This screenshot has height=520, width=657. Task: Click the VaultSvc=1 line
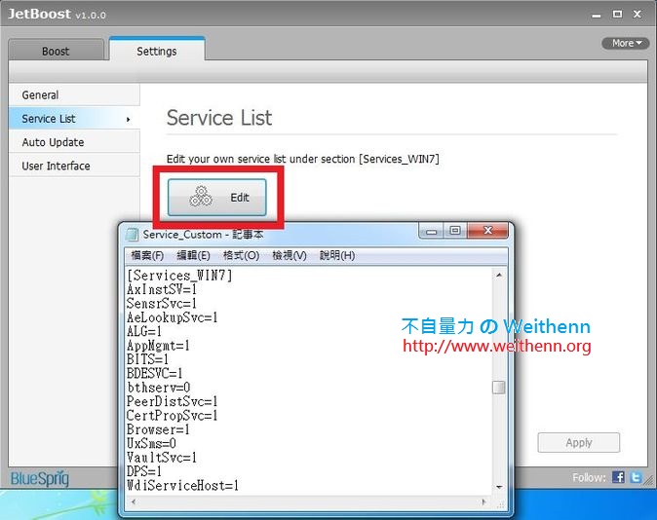click(162, 458)
